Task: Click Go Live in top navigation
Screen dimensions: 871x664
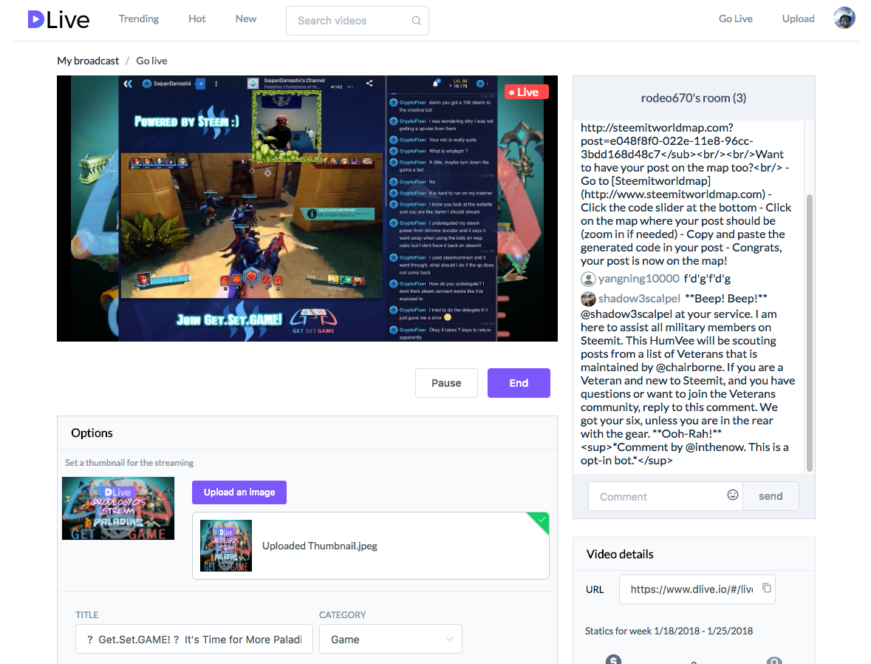Action: [736, 19]
